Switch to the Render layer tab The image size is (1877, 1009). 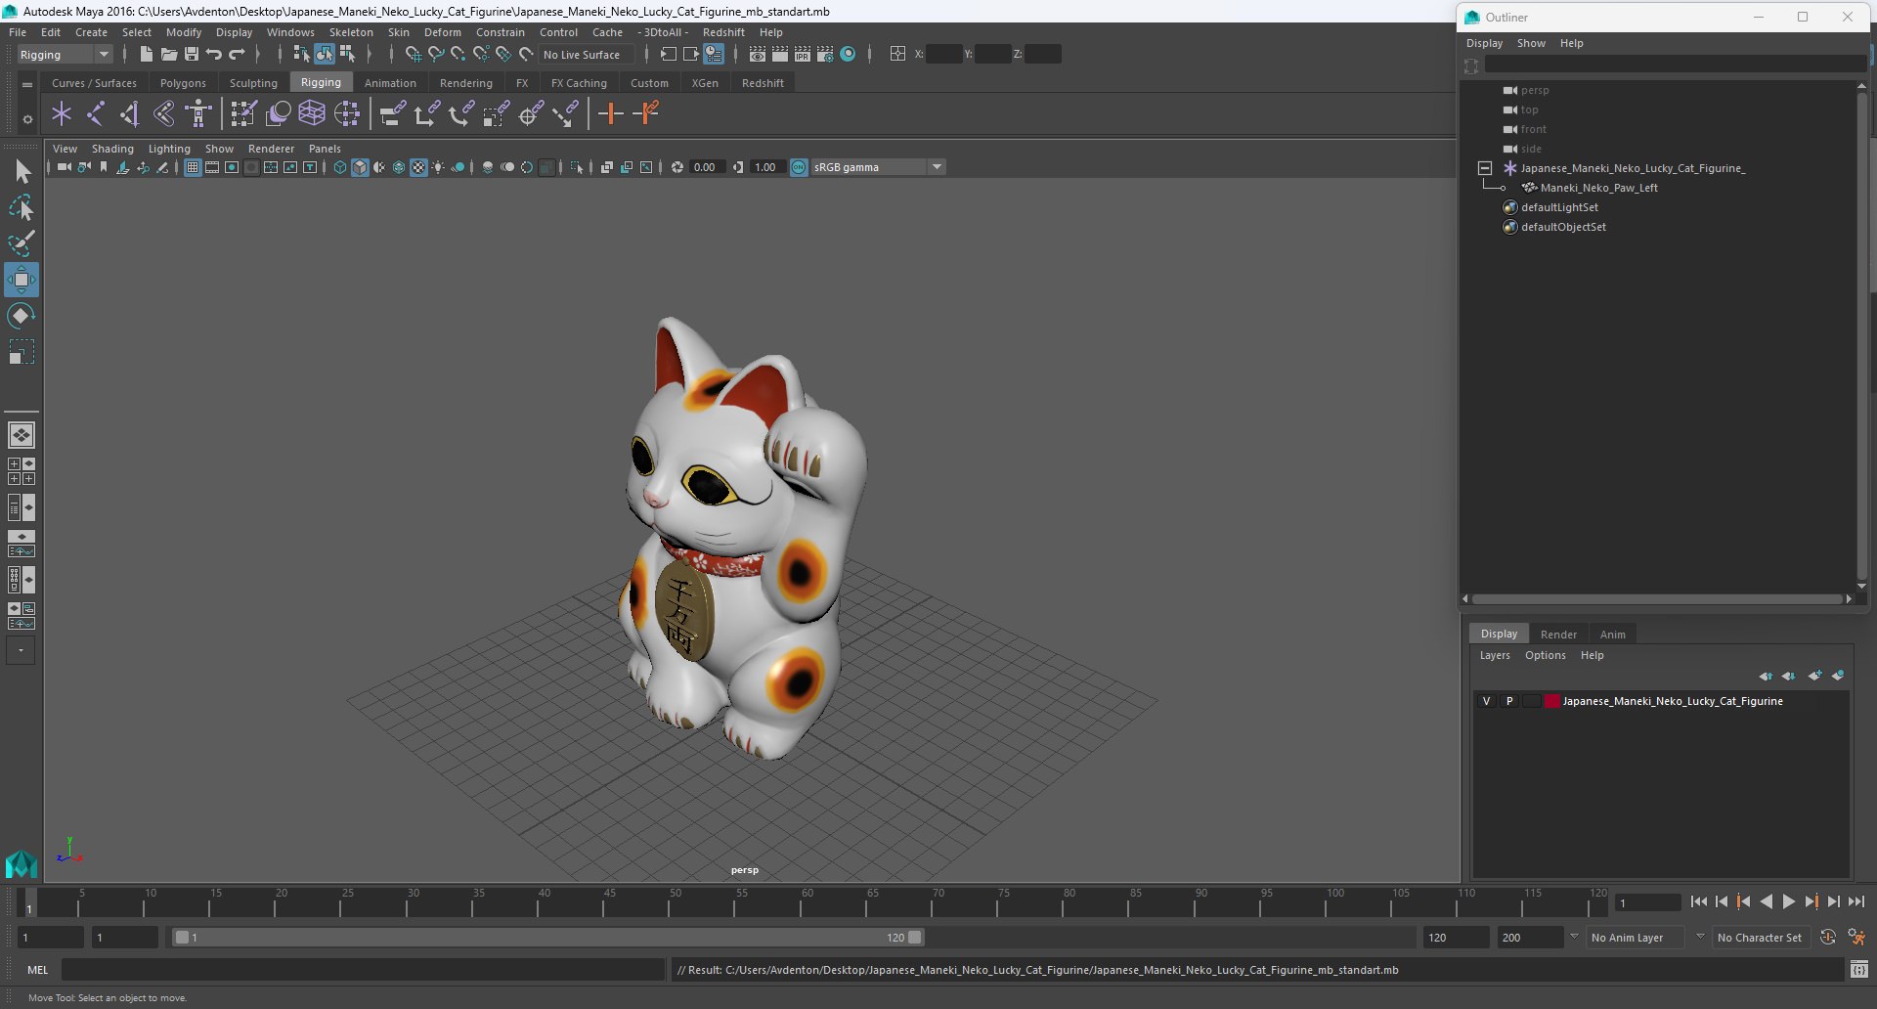[1558, 635]
